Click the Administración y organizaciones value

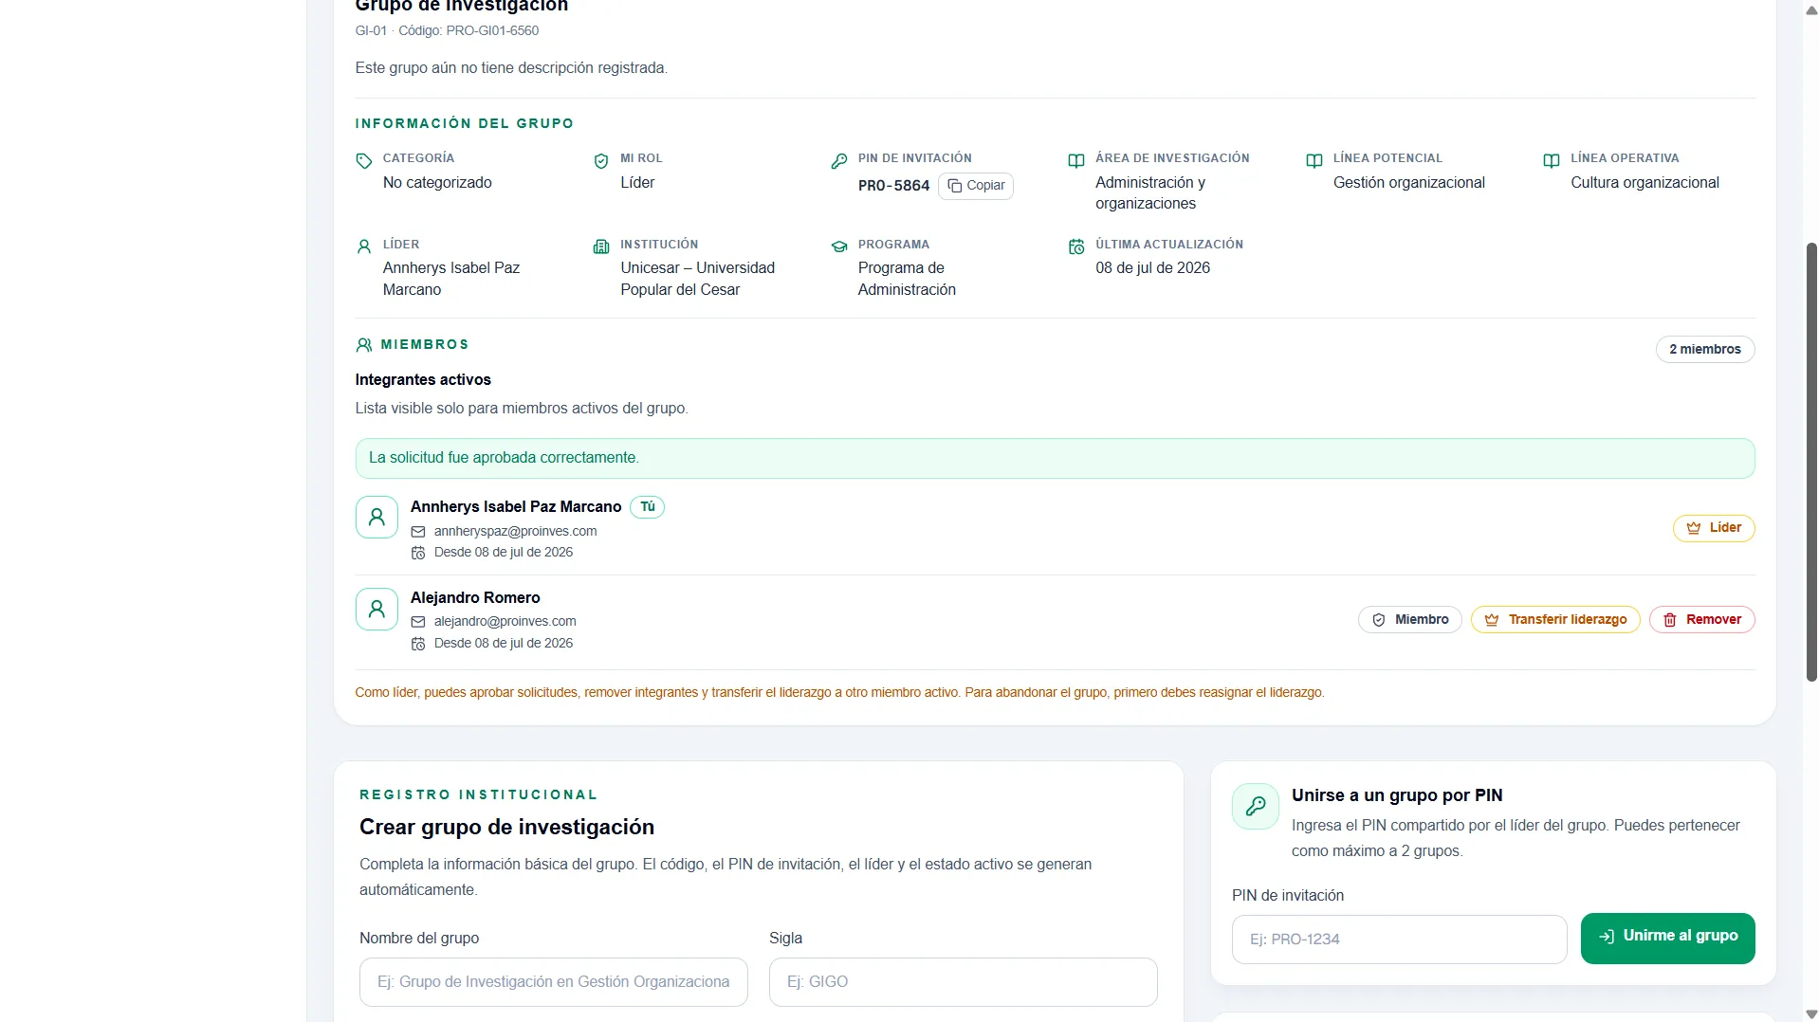1150,193
